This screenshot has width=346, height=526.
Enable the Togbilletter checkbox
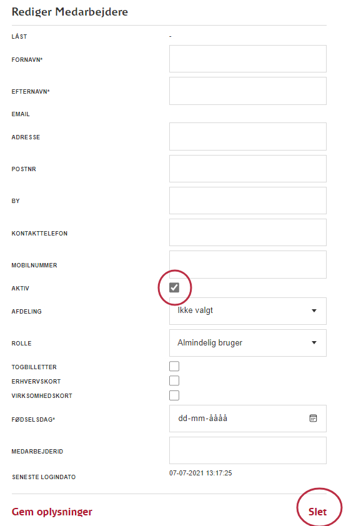[x=174, y=366]
